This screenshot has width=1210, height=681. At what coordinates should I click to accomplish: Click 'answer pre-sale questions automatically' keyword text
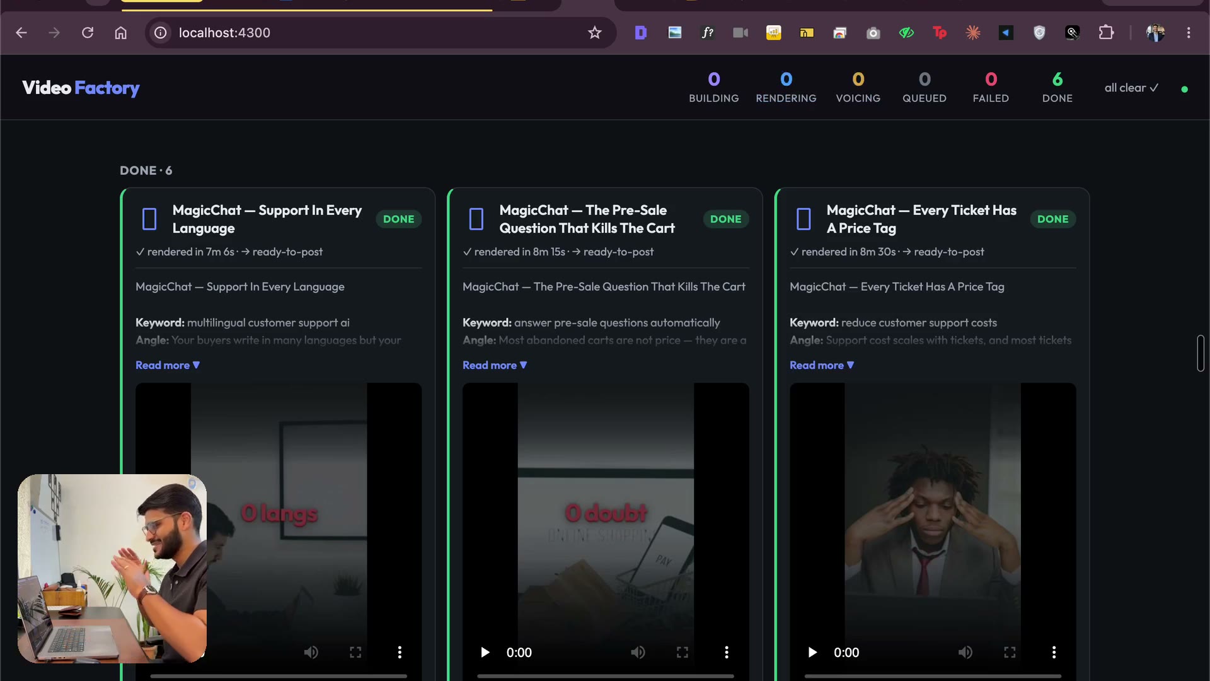point(617,322)
